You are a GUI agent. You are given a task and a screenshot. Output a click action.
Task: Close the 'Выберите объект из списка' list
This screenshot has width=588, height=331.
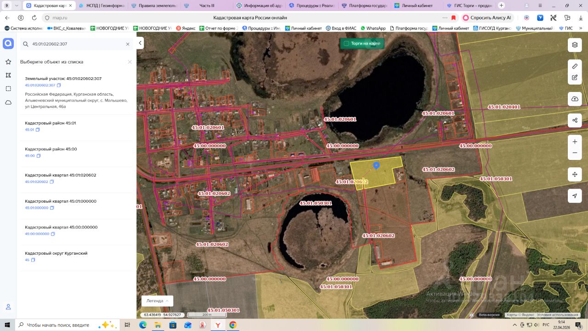130,62
